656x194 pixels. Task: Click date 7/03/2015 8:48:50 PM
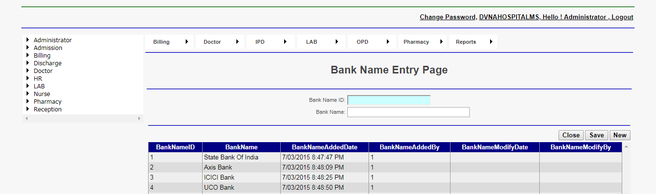click(325, 187)
